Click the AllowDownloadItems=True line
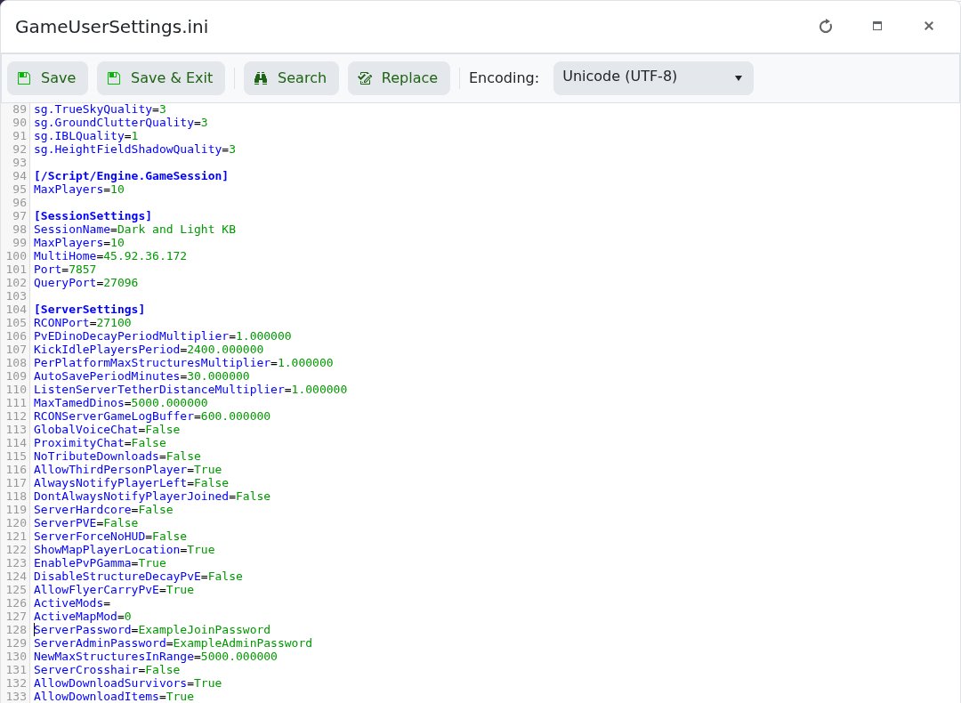The width and height of the screenshot is (961, 703). (114, 697)
